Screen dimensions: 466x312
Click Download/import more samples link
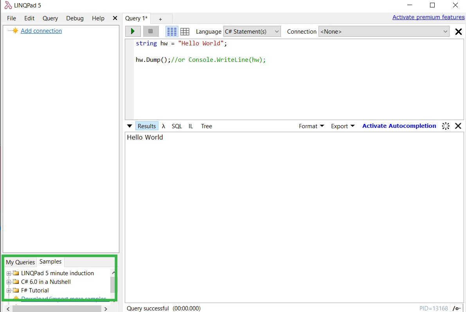point(64,298)
